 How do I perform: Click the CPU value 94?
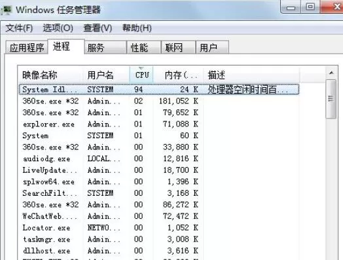(x=139, y=90)
